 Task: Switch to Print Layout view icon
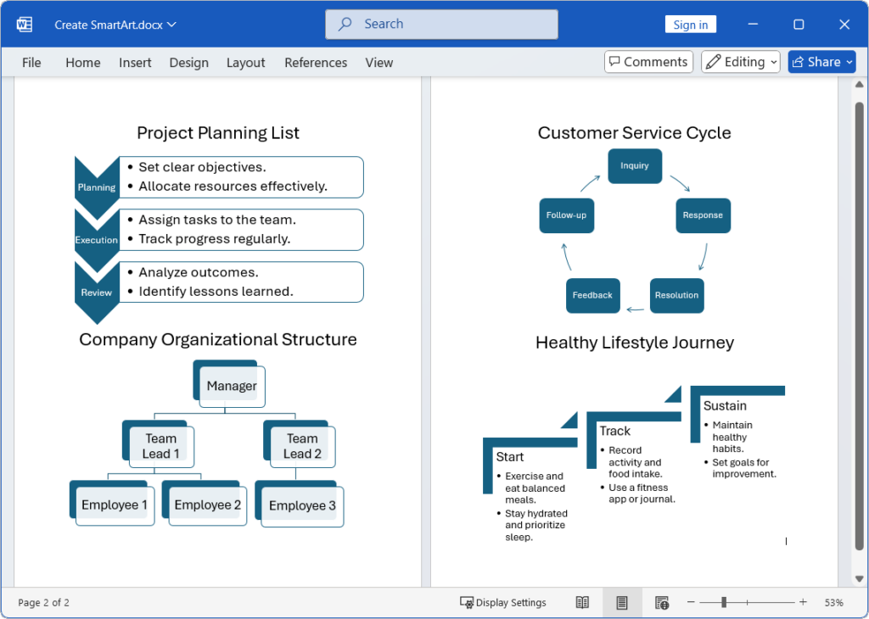622,602
